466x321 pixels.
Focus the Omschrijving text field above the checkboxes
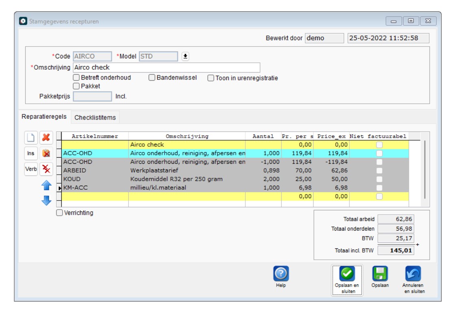[x=167, y=68]
